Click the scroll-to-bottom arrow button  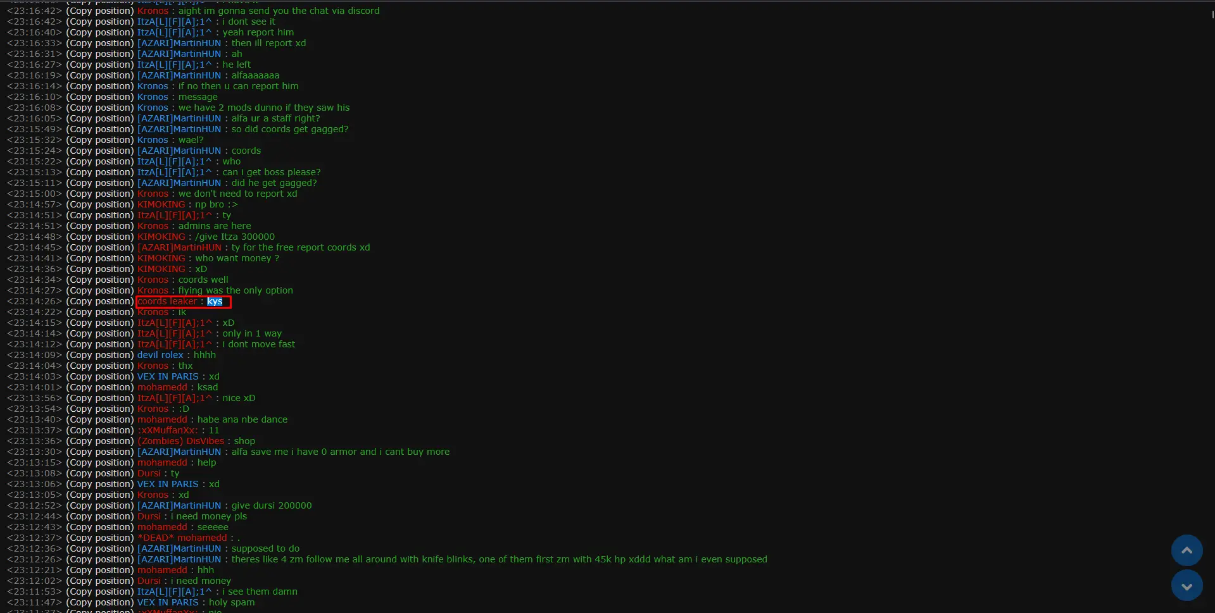click(x=1187, y=585)
